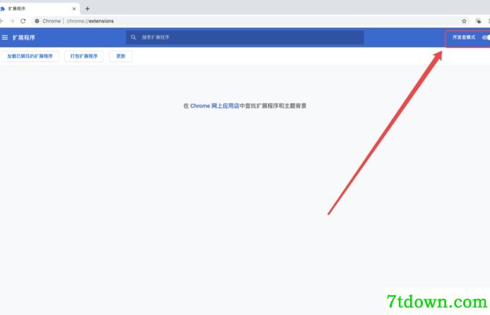Click the chrome://extensions address bar

coord(247,21)
